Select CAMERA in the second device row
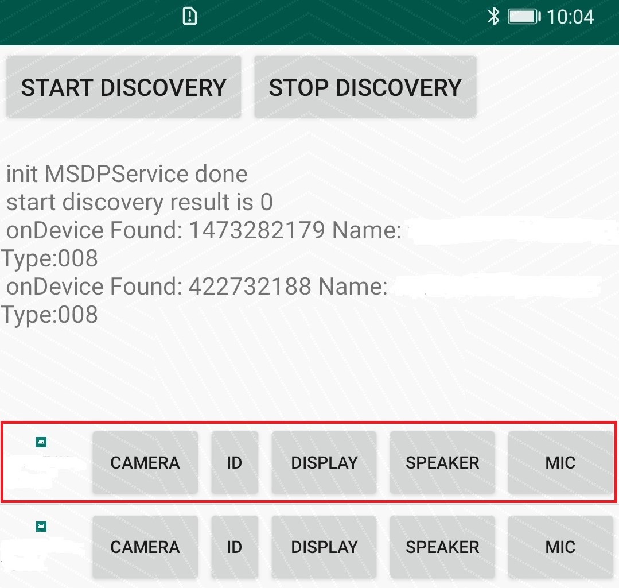 tap(145, 547)
